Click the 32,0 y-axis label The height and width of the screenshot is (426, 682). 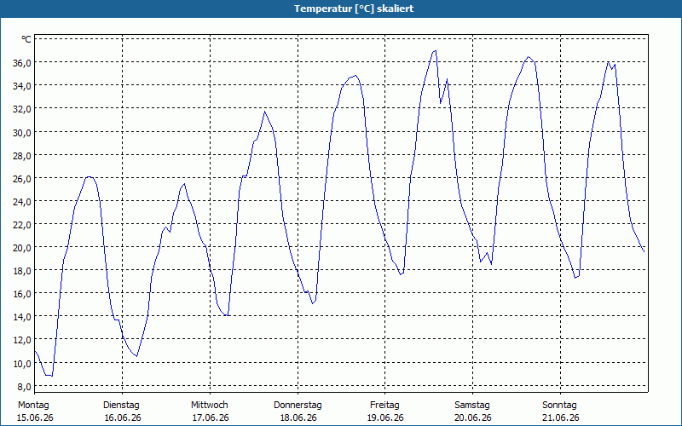22,109
